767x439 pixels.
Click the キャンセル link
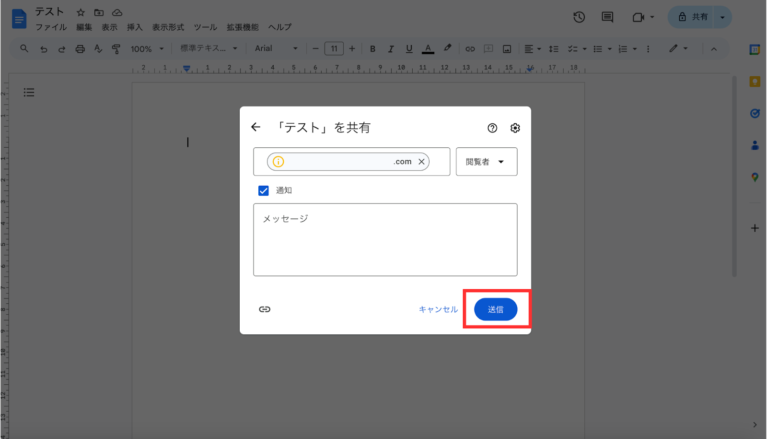(x=438, y=309)
